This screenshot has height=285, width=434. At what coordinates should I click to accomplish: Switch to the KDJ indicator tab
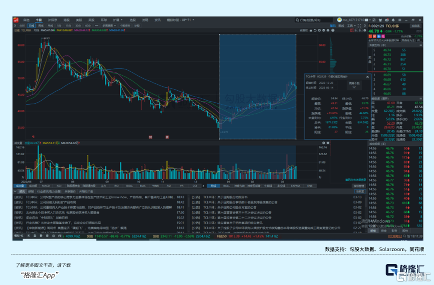pyautogui.click(x=59, y=186)
